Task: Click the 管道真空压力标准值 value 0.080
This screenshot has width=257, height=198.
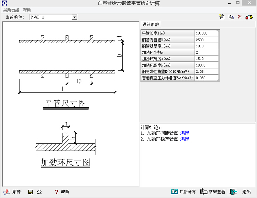Action: click(206, 78)
